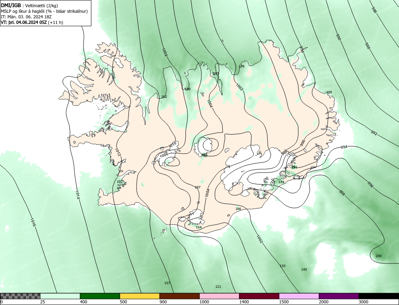Click the brown 900–1000 legend swatch
399x305 pixels.
180,296
